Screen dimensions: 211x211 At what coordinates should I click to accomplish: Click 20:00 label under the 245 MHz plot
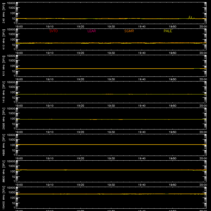(203, 27)
